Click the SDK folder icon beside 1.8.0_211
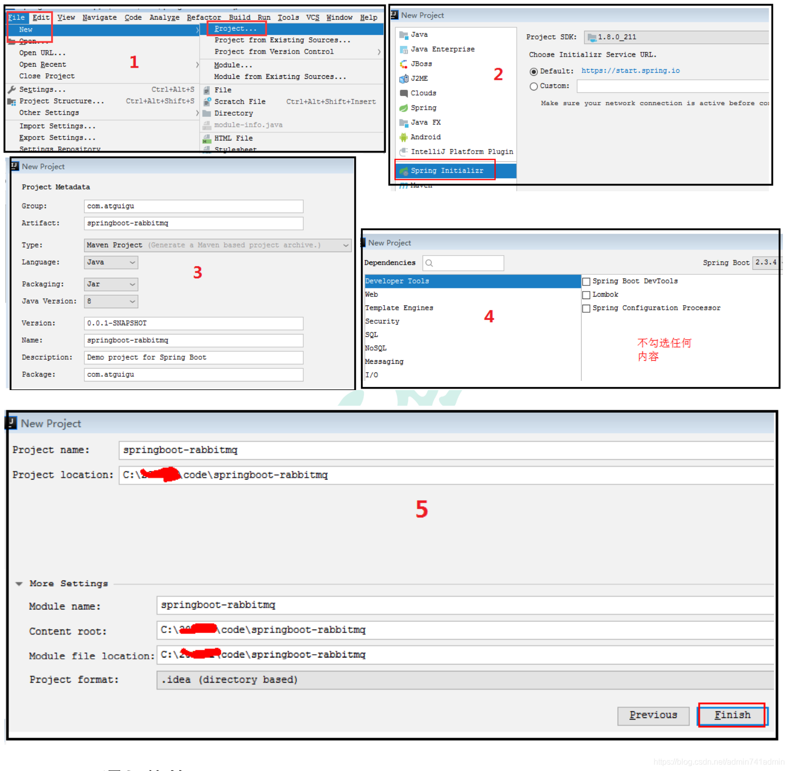 tap(592, 37)
